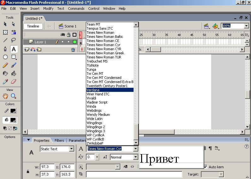This screenshot has width=251, height=179.
Task: Toggle the width and height constrain lock
Action: [x=28, y=171]
